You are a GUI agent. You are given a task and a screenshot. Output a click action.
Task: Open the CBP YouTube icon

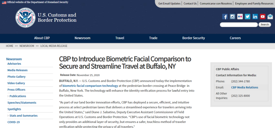pyautogui.click(x=263, y=16)
